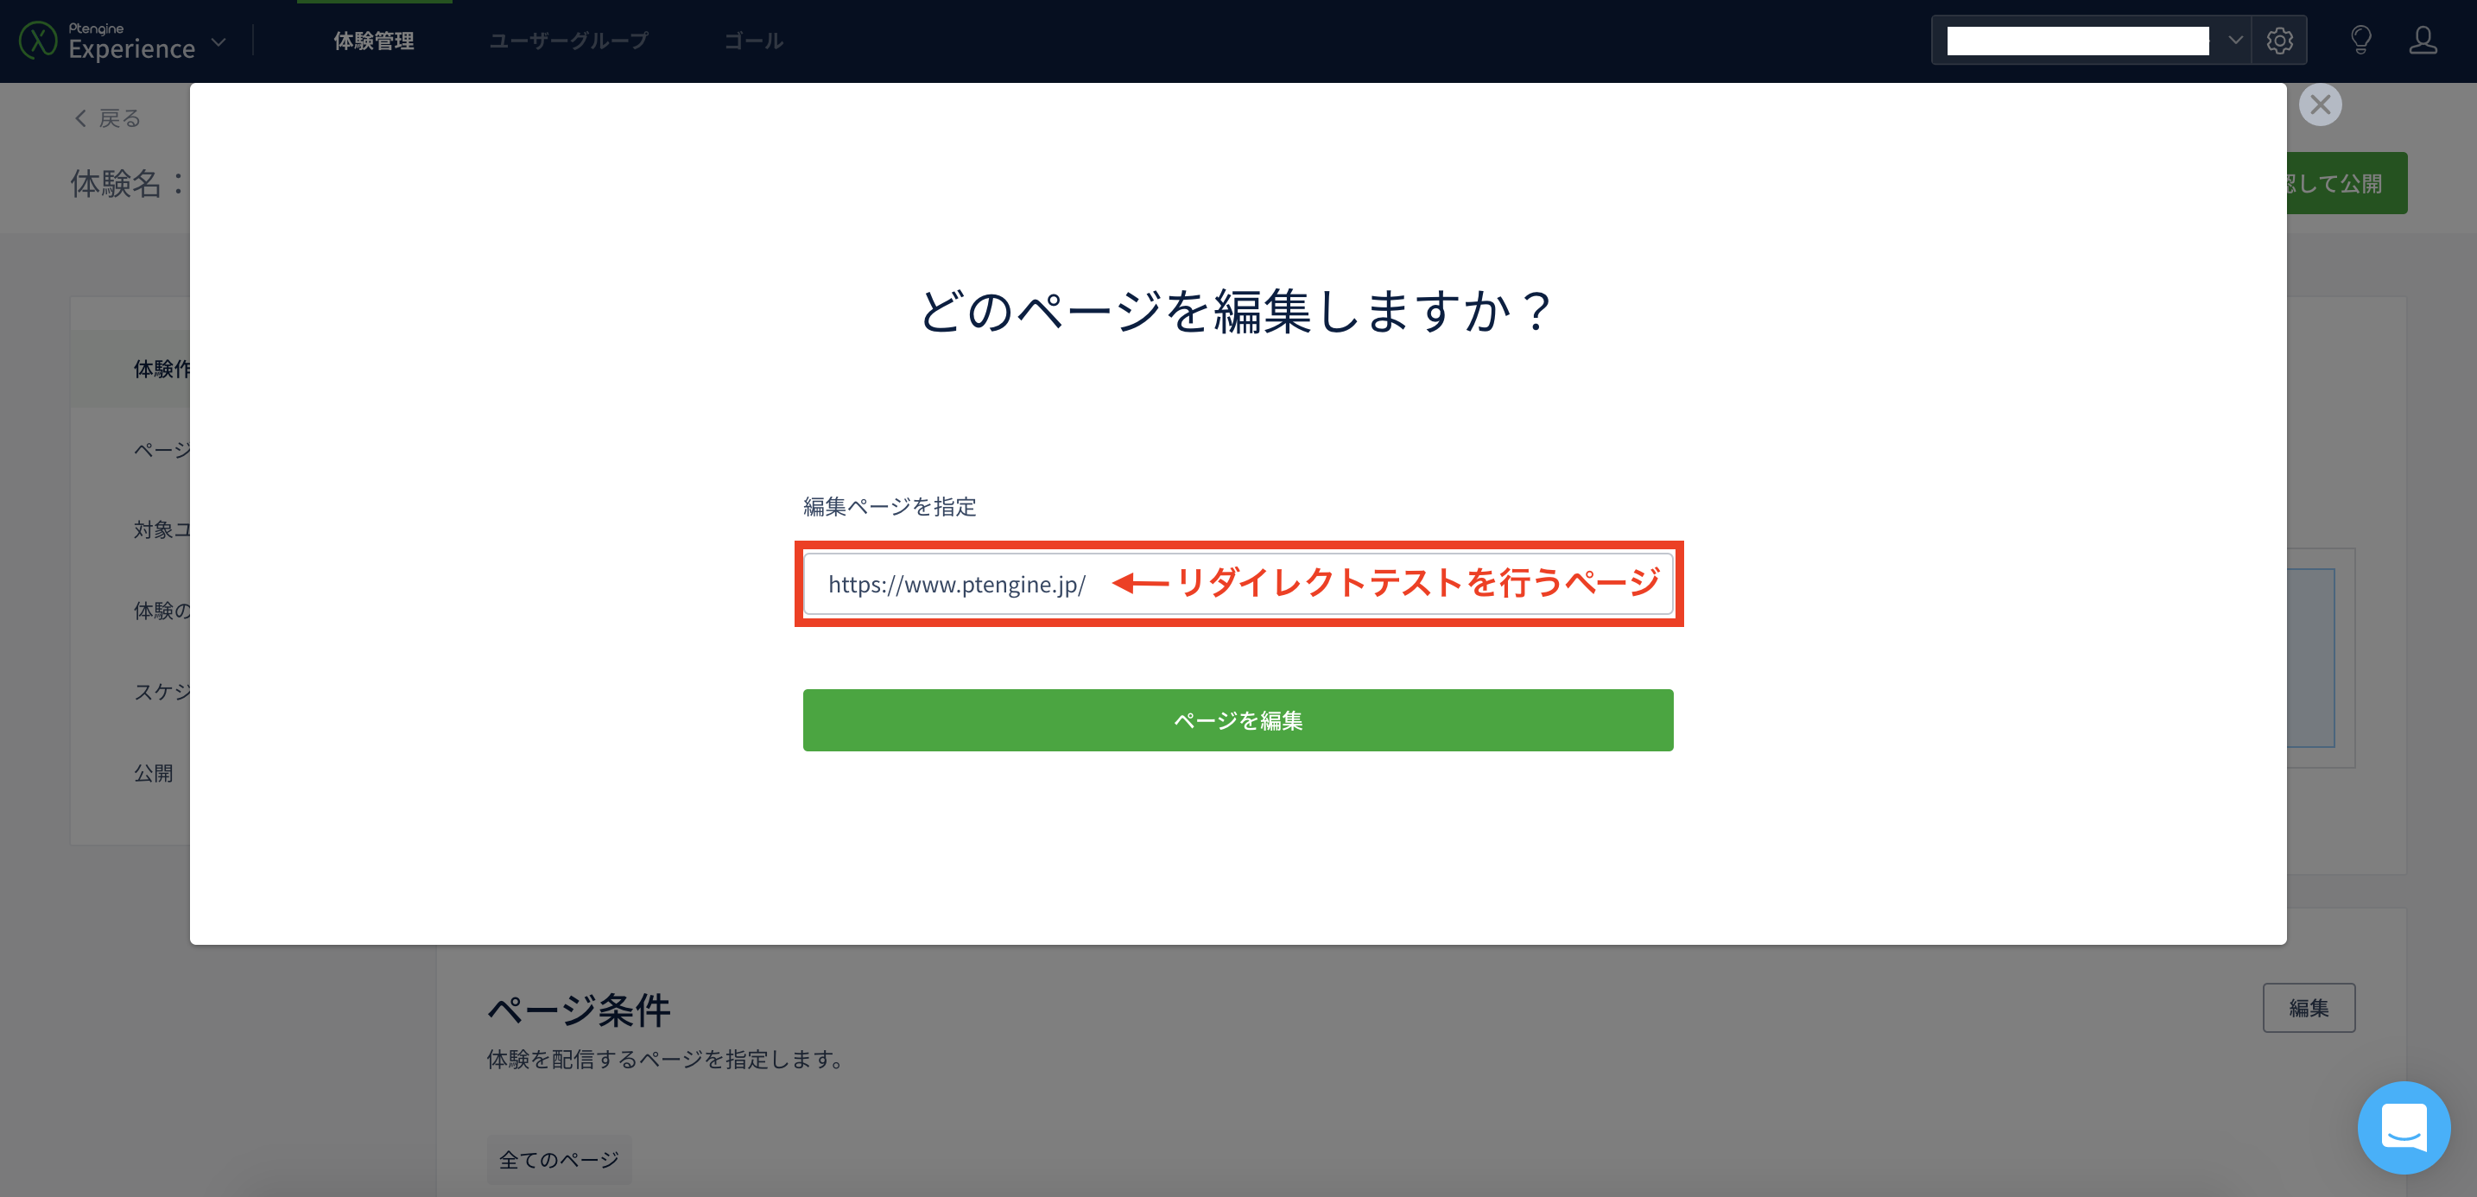The width and height of the screenshot is (2477, 1197).
Task: Open the chat support widget icon
Action: point(2403,1128)
